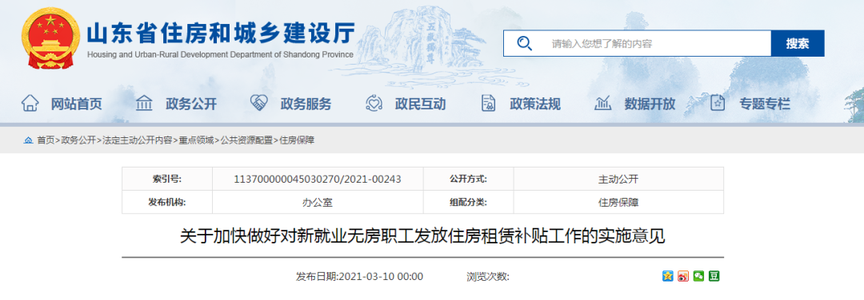864x300 pixels.
Task: Click the 浏览次数 label
Action: click(488, 276)
